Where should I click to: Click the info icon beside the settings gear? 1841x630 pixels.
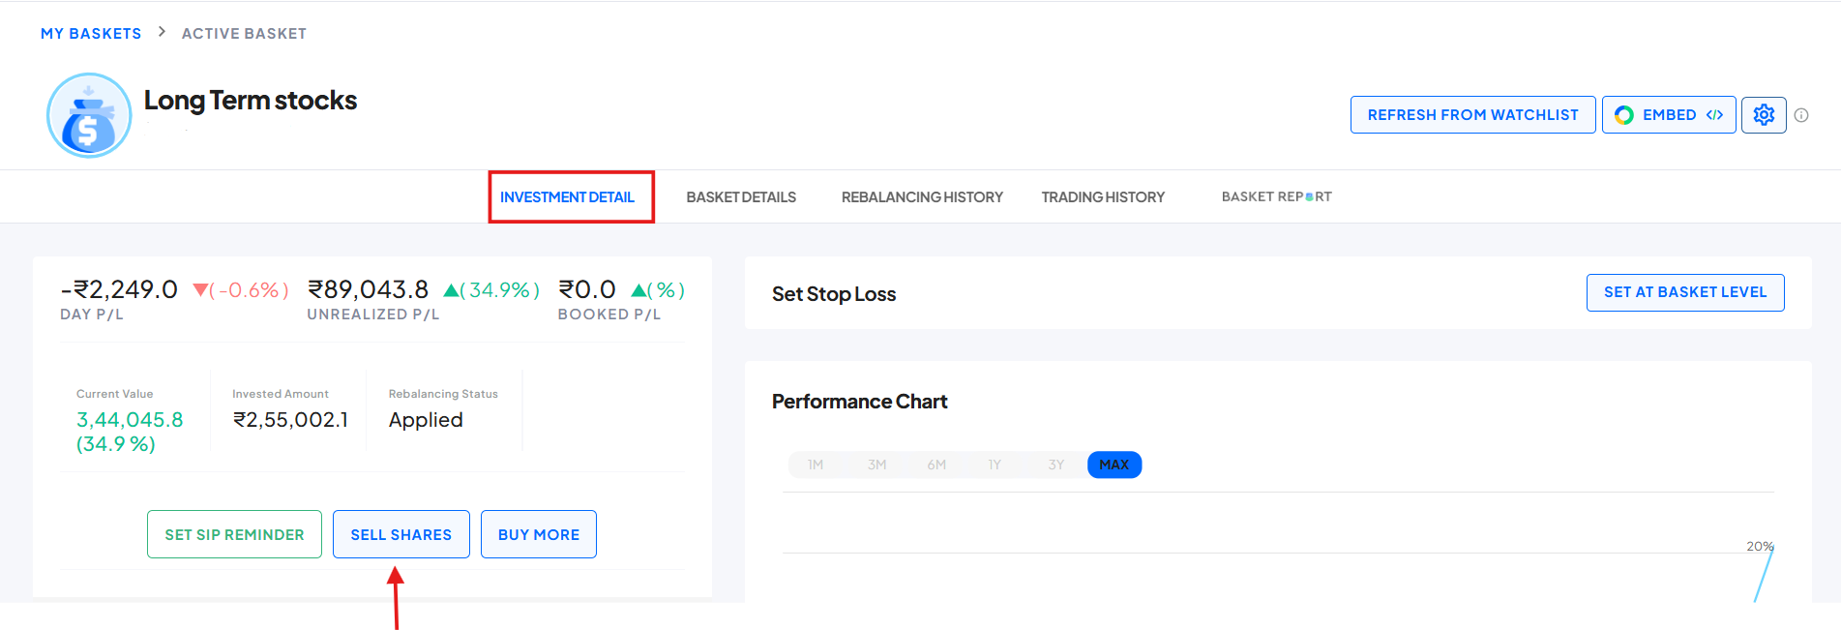[x=1801, y=115]
